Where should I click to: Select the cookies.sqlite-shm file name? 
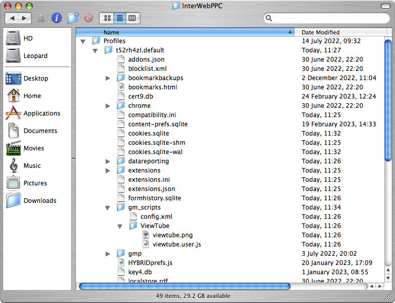(x=156, y=143)
